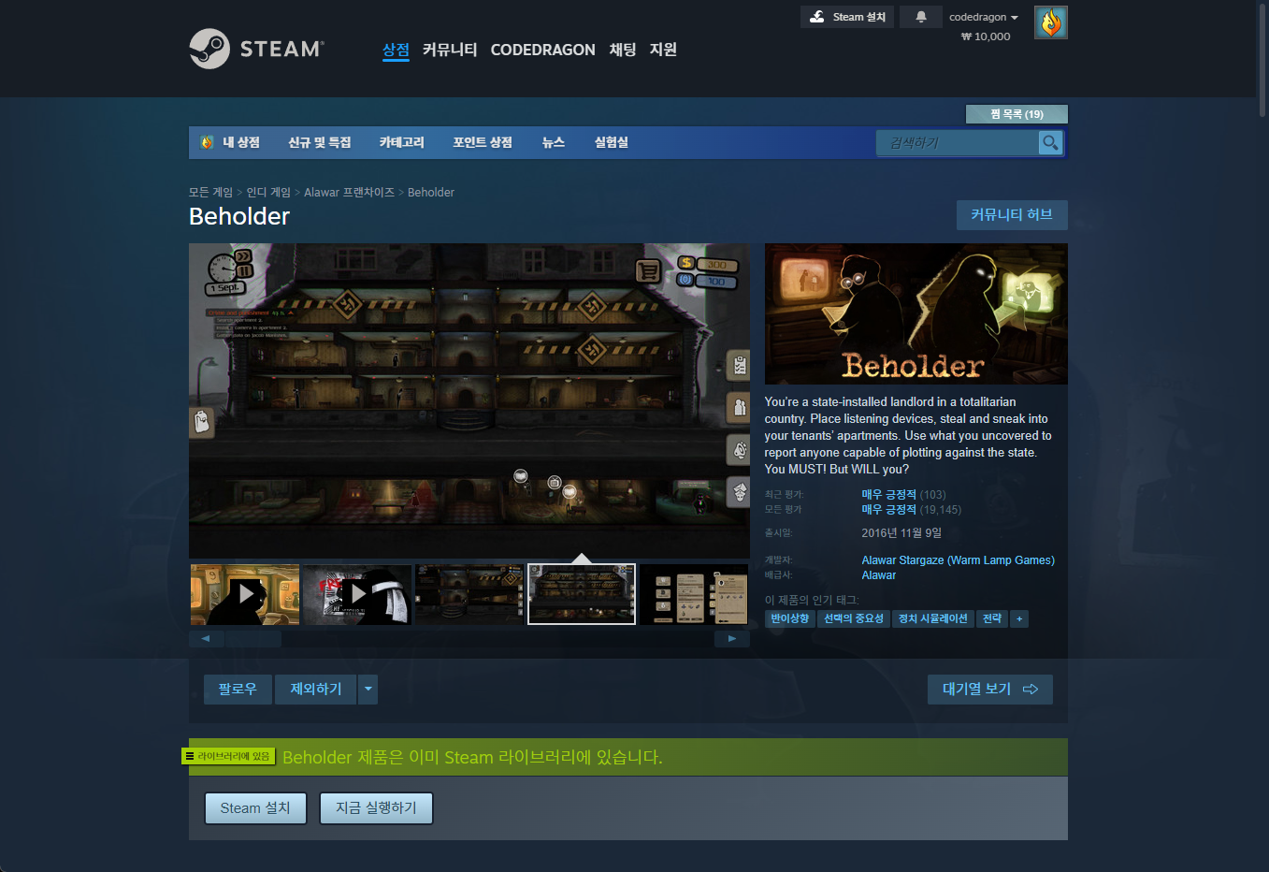Click 지금 실행하기 play button
The height and width of the screenshot is (872, 1269).
tap(376, 808)
